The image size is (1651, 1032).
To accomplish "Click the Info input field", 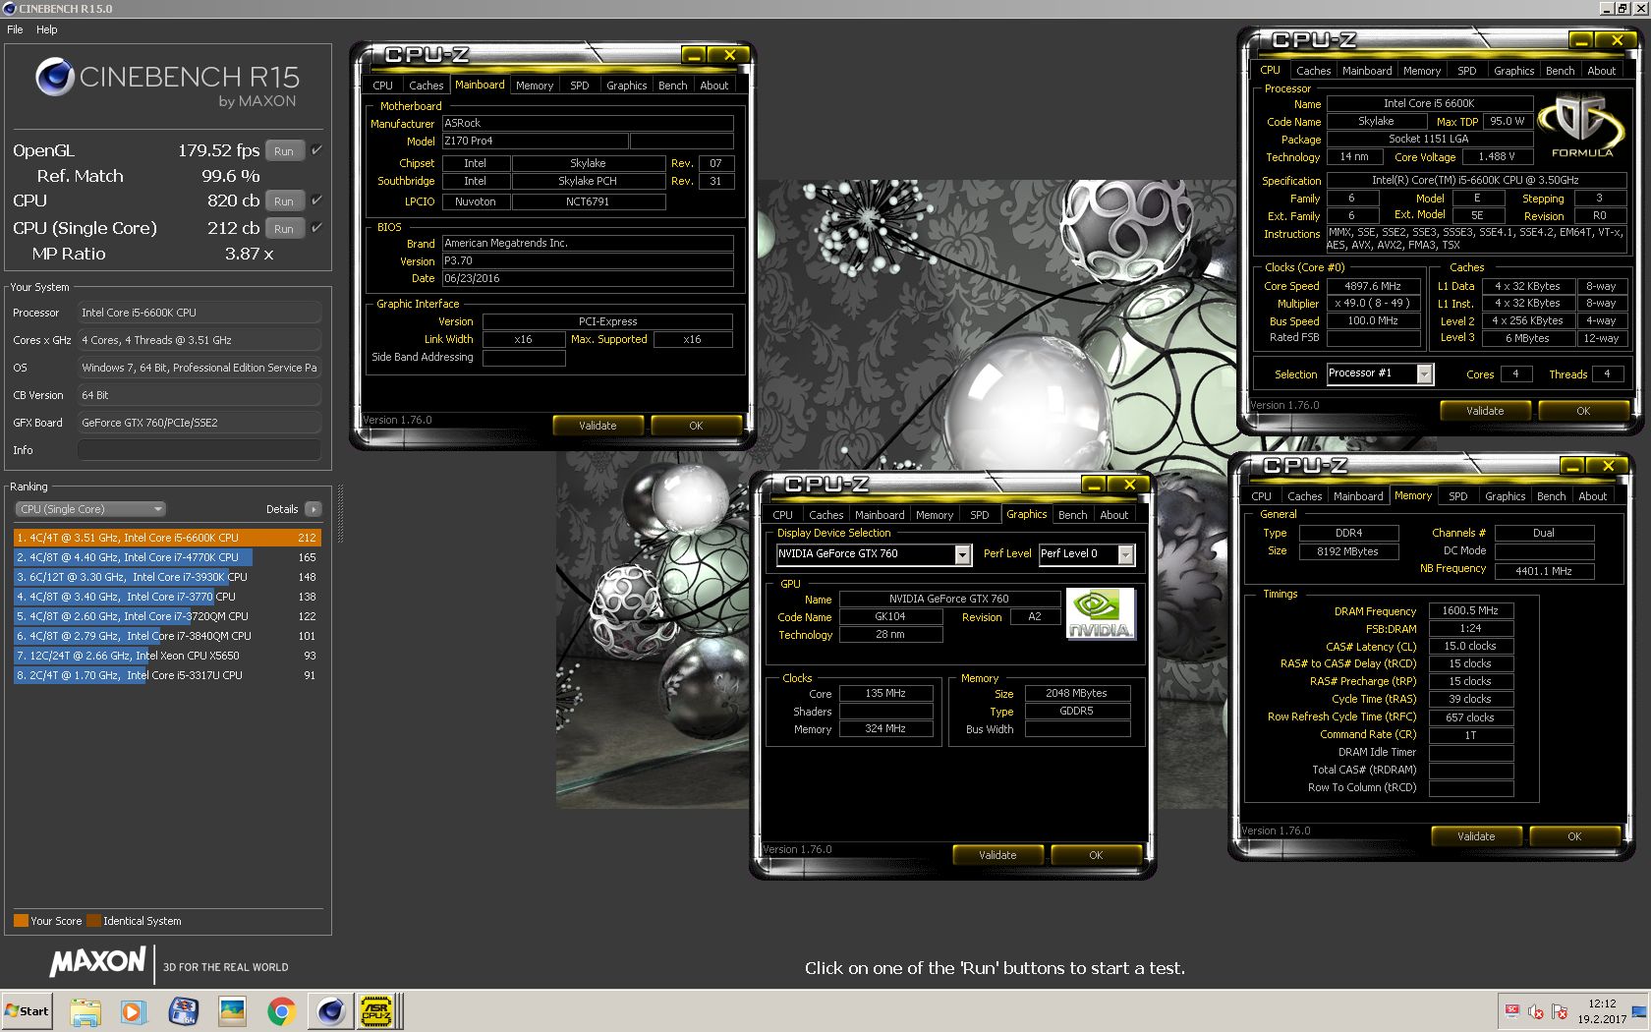I will pyautogui.click(x=199, y=450).
